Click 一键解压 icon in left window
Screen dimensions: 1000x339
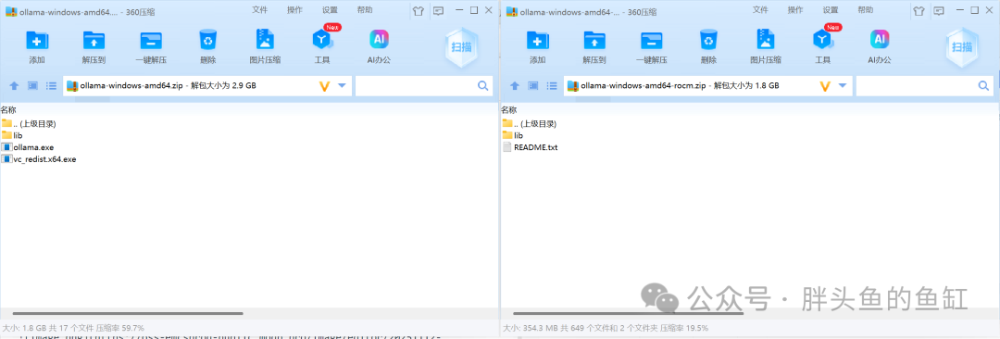[x=151, y=40]
